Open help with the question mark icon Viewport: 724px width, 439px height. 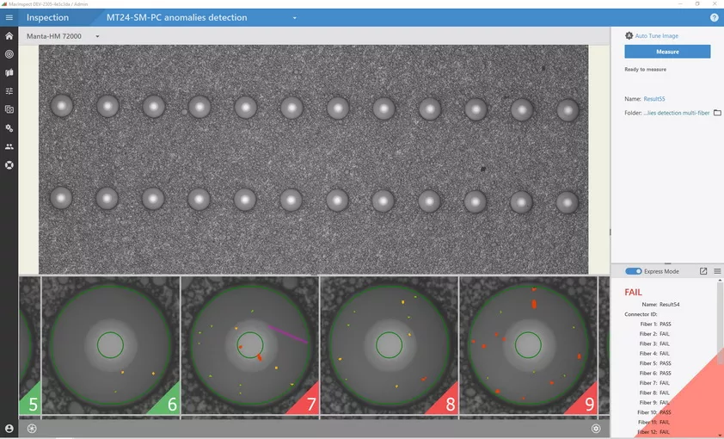[x=714, y=17]
